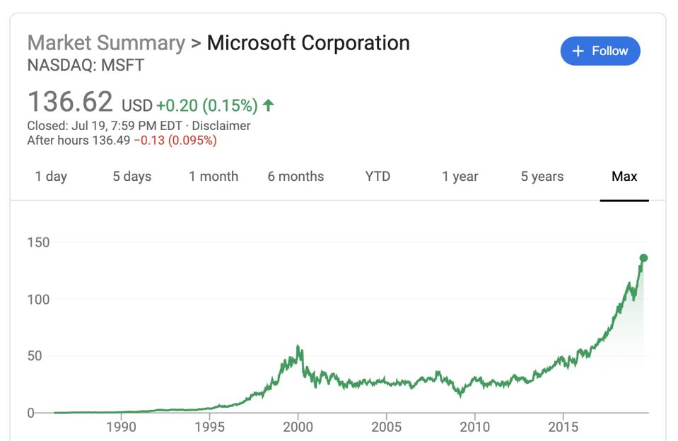Image resolution: width=678 pixels, height=441 pixels.
Task: Click the blue Follow button
Action: (x=600, y=51)
